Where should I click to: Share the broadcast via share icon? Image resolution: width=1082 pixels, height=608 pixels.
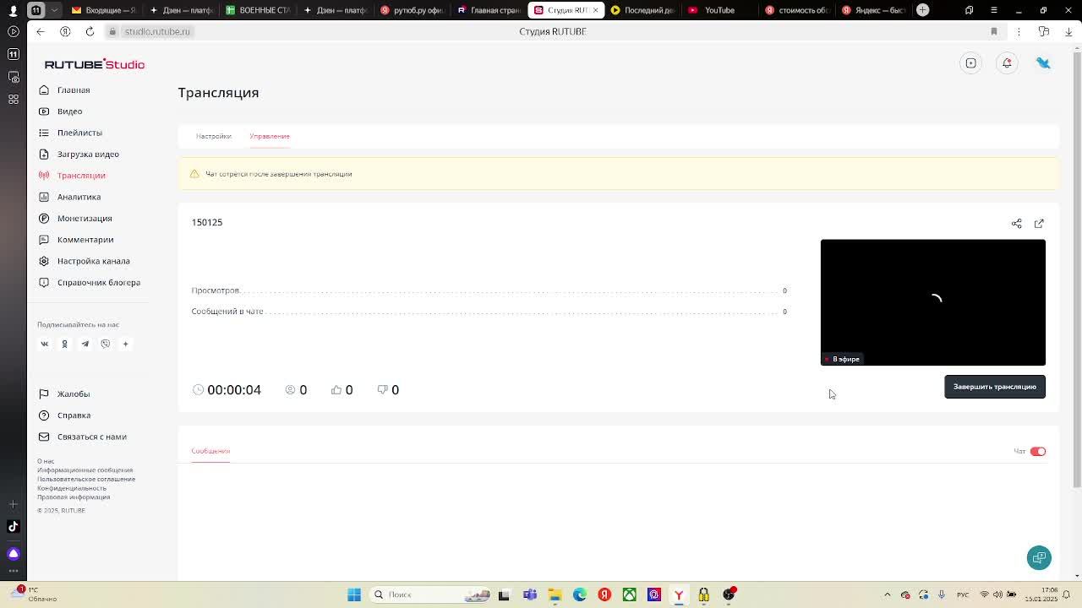1016,224
